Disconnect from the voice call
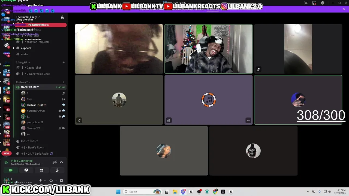349x196 pixels. pyautogui.click(x=61, y=162)
